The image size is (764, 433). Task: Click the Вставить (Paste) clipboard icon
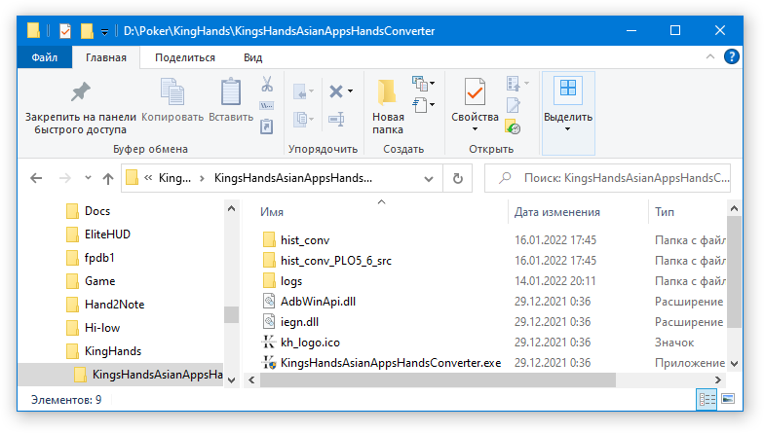[231, 91]
